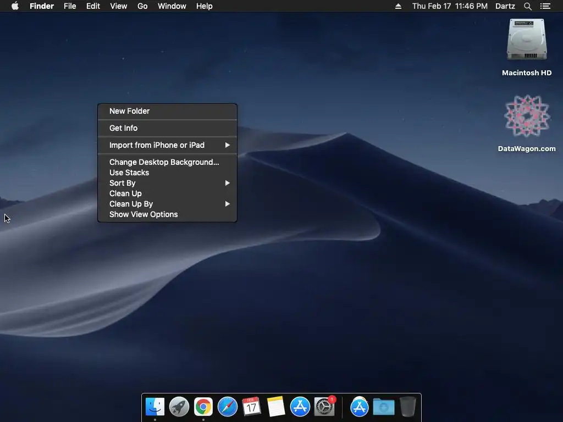Open the View menu

(x=119, y=6)
